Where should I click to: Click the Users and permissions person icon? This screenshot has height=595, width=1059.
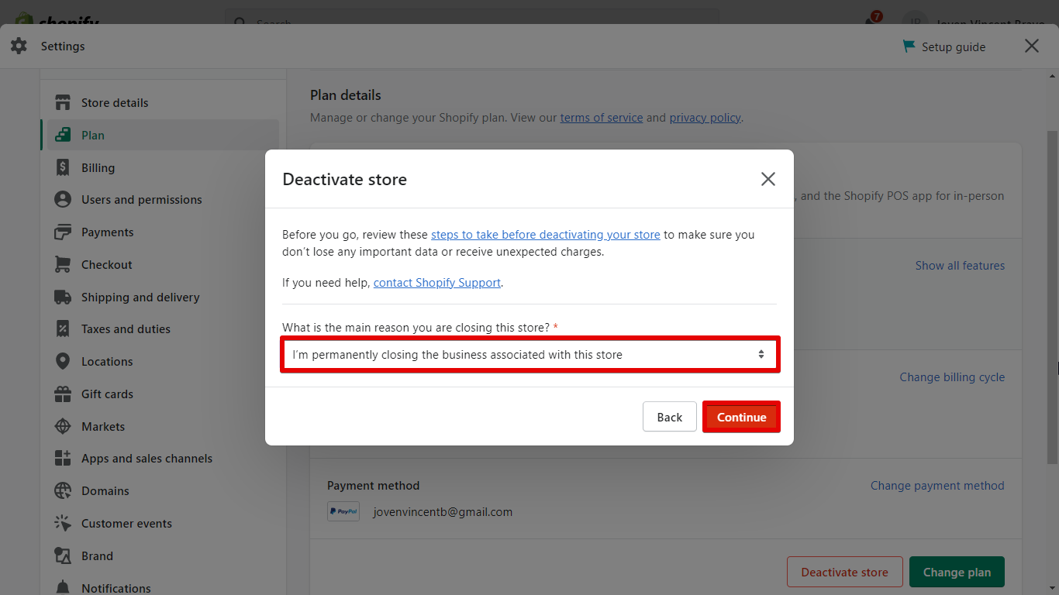point(63,200)
